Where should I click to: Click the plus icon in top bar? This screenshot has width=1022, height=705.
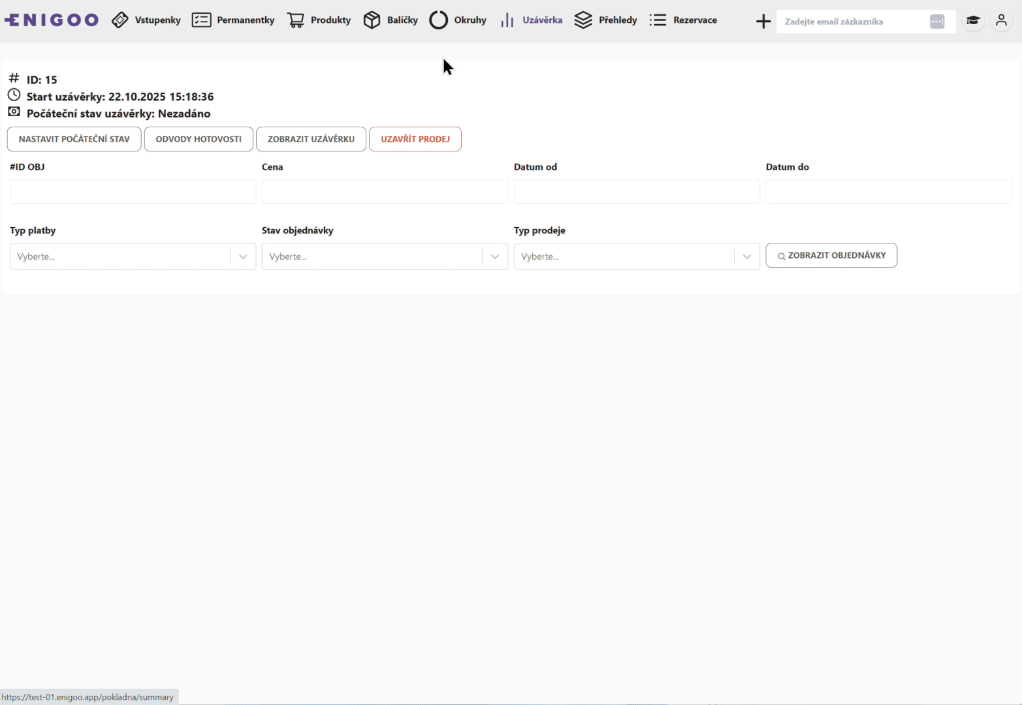(x=763, y=22)
